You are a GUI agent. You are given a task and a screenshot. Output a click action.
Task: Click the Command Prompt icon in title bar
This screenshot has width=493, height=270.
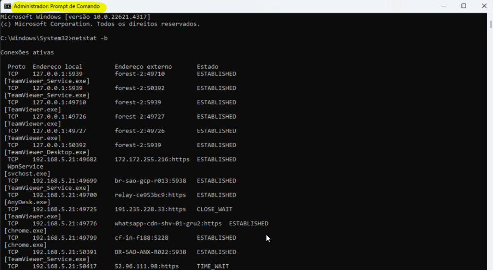(x=7, y=6)
